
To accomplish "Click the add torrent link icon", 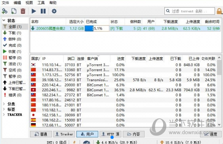I will tap(4, 11).
